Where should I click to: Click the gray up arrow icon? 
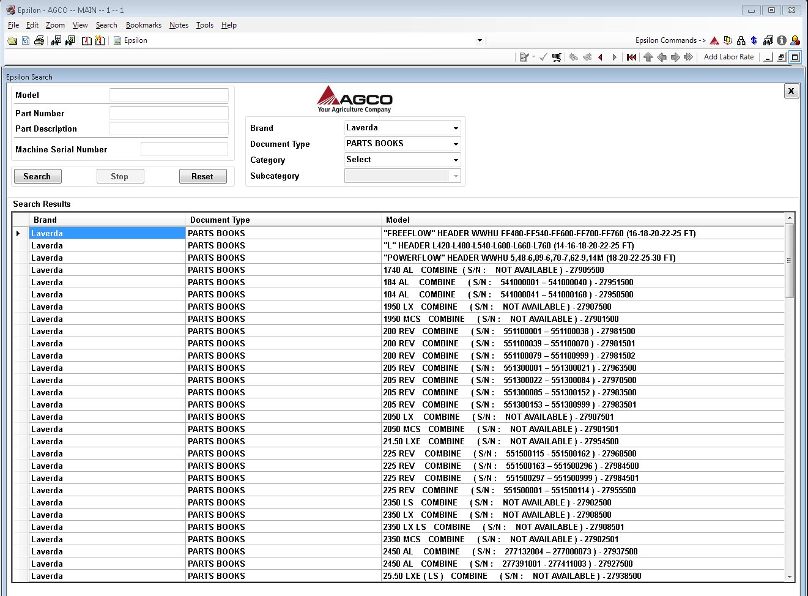(648, 57)
